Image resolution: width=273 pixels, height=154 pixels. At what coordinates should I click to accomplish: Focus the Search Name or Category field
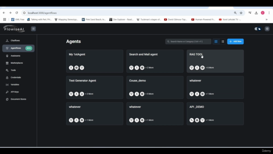tap(188, 41)
